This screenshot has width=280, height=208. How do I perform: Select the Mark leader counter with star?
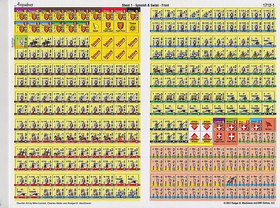click(96, 14)
